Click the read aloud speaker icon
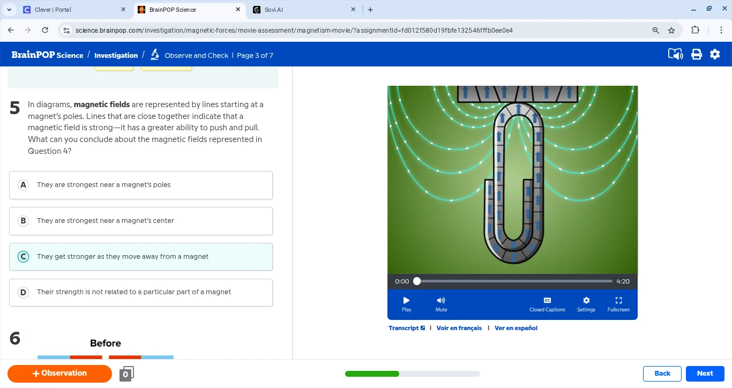 (x=675, y=54)
